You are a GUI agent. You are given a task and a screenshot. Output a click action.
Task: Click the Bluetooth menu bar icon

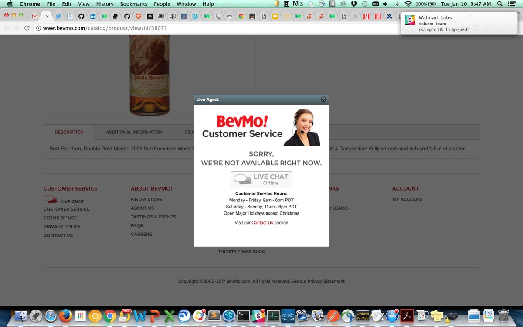pos(397,4)
